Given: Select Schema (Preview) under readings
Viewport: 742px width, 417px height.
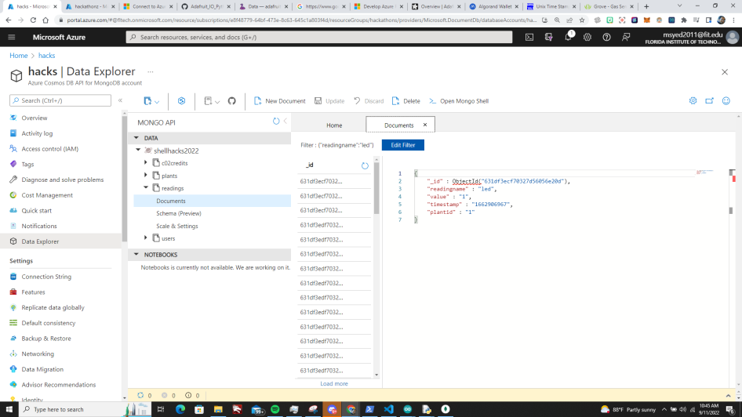Looking at the screenshot, I should (178, 213).
